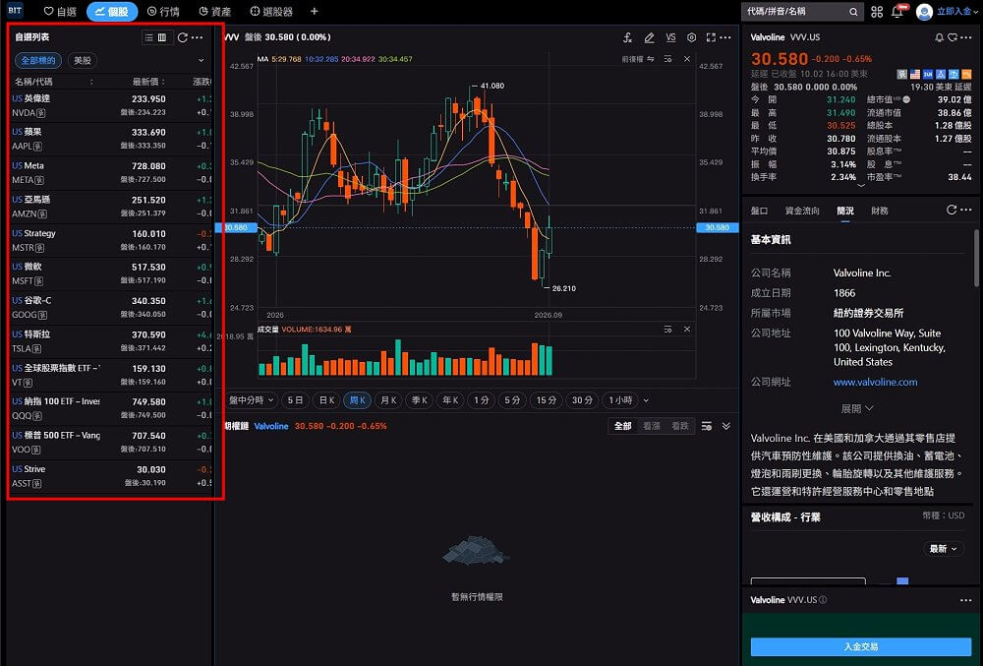Open volume indicator settings
Screen dimensions: 983x666
click(667, 330)
